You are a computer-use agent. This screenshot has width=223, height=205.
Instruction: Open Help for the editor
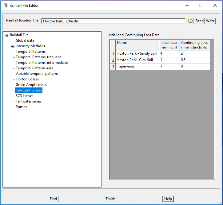coord(168,199)
